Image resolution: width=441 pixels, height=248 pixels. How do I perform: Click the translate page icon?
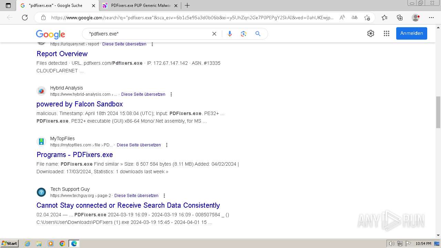pos(355,18)
